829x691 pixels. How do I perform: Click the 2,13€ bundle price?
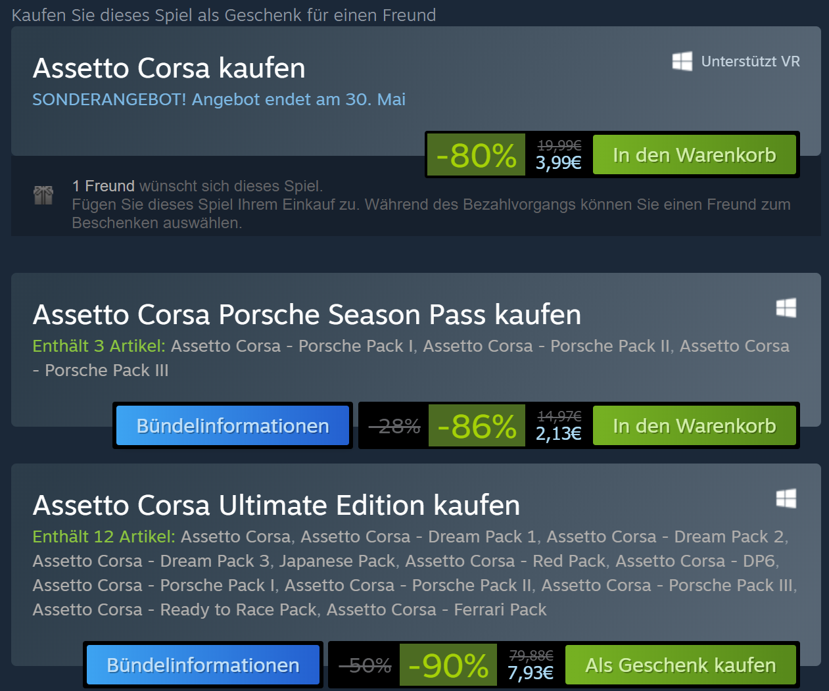[558, 434]
